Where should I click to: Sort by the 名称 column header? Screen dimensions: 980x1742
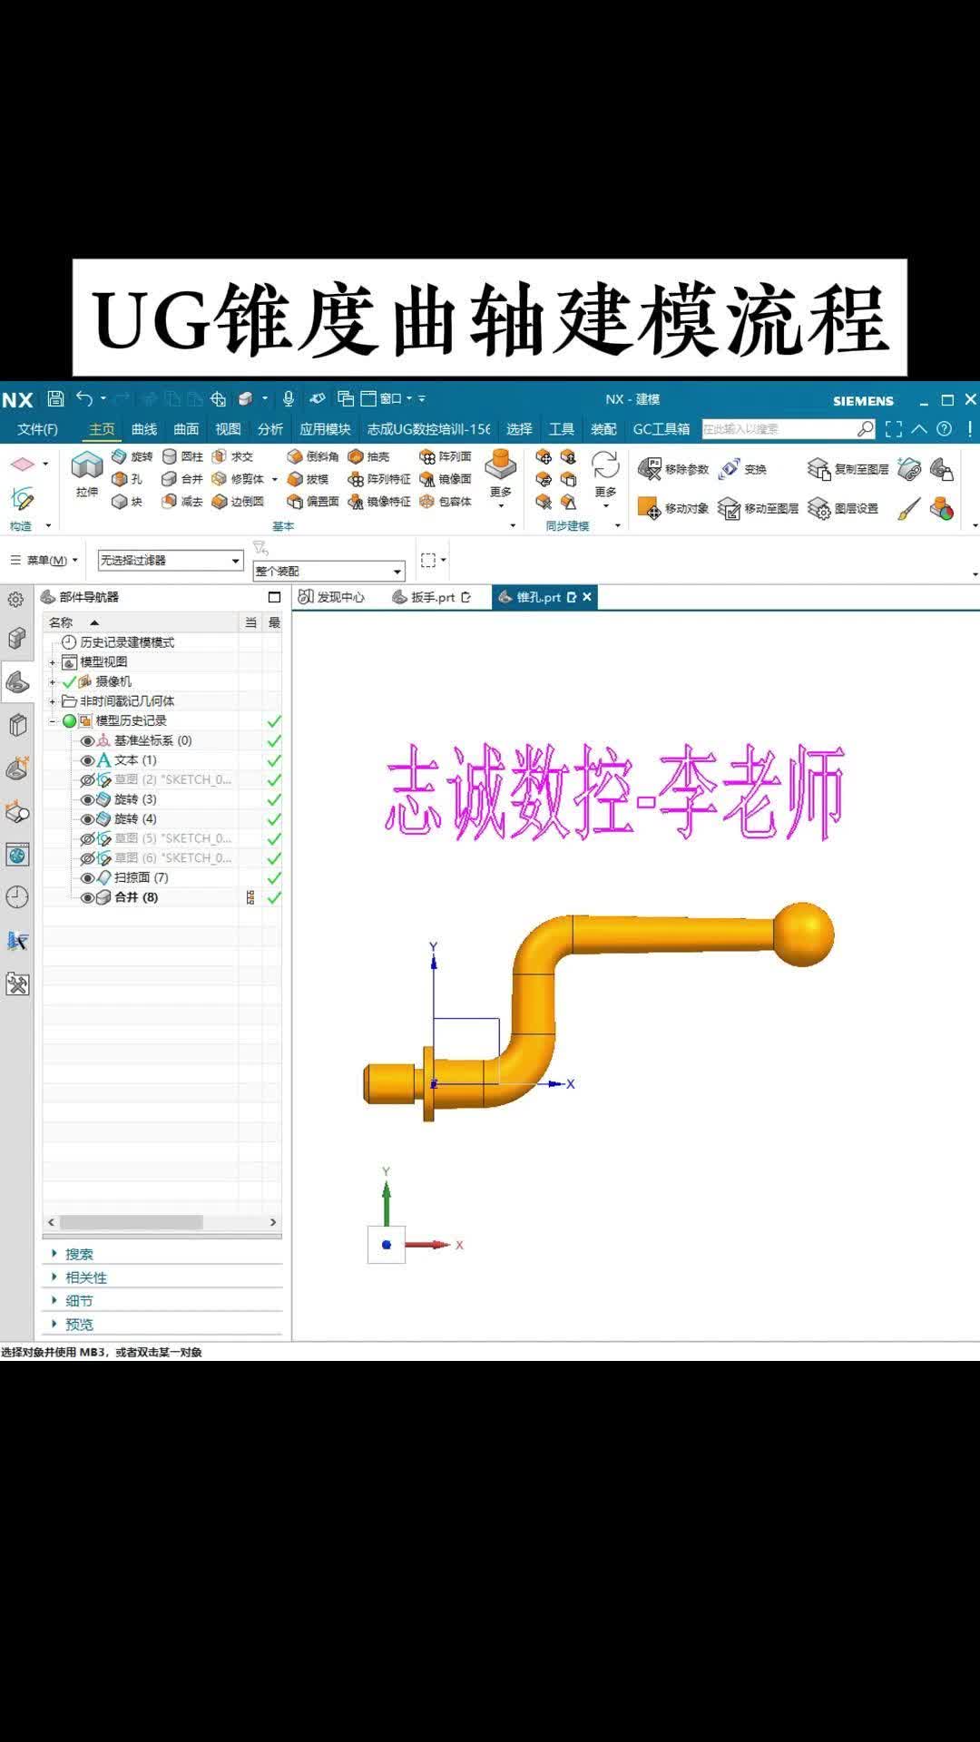pyautogui.click(x=141, y=622)
